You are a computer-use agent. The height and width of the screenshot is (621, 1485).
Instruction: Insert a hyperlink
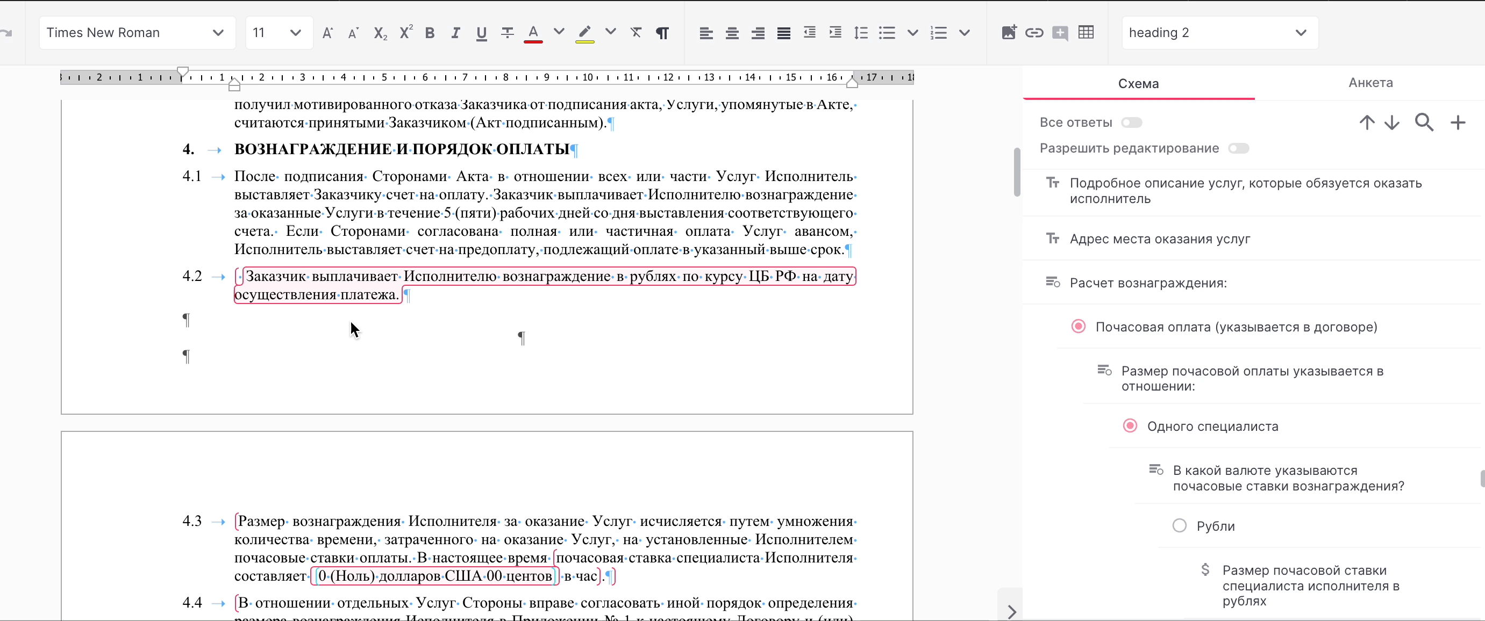[x=1034, y=33]
